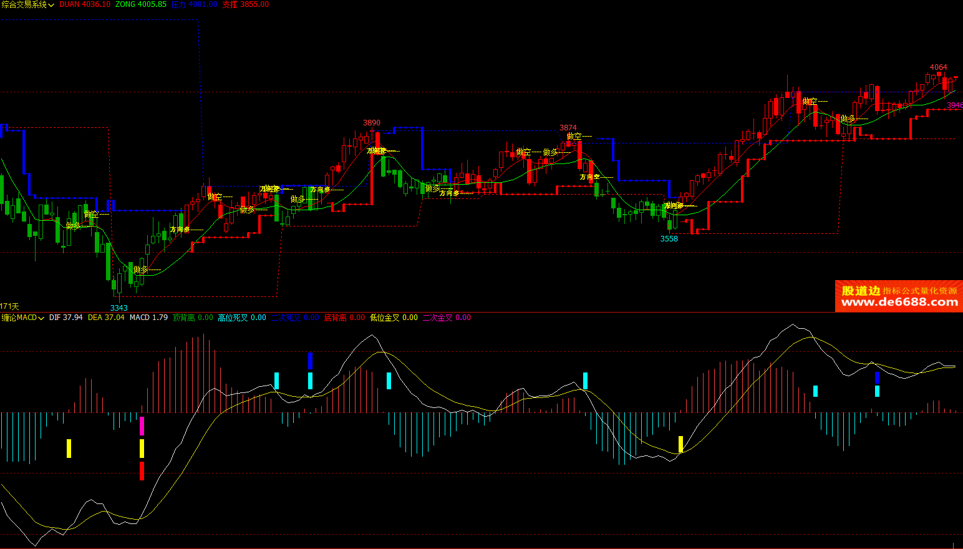Select the DUAN 4036.10 indicator value
Screen dimensions: 963x549
point(85,4)
